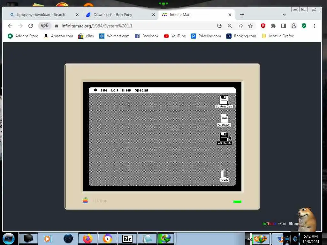Open the user profile icon

294,26
